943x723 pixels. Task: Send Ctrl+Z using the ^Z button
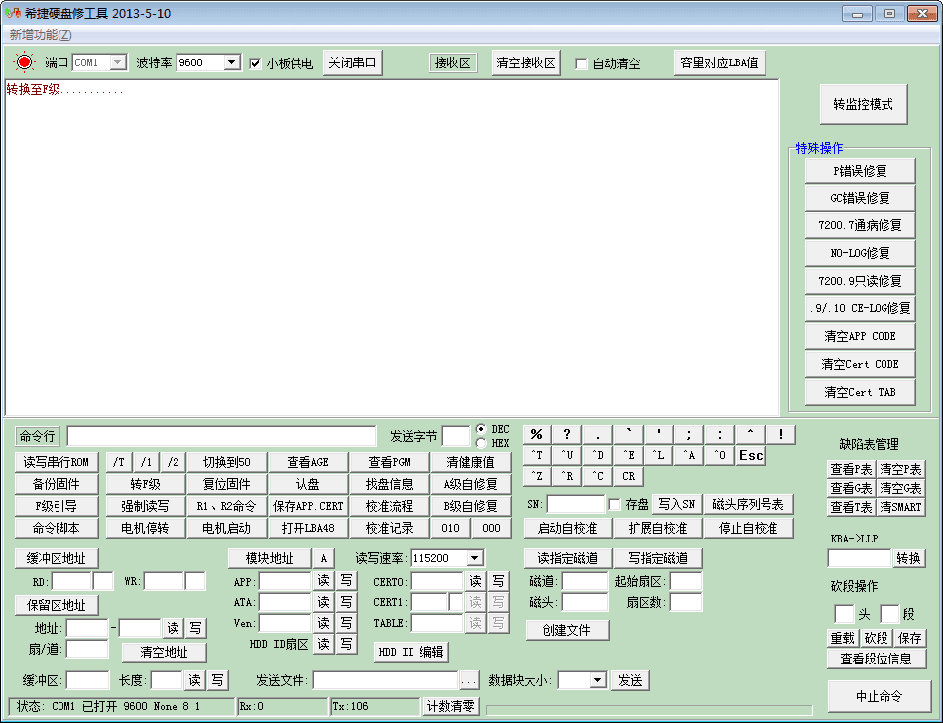[x=536, y=476]
